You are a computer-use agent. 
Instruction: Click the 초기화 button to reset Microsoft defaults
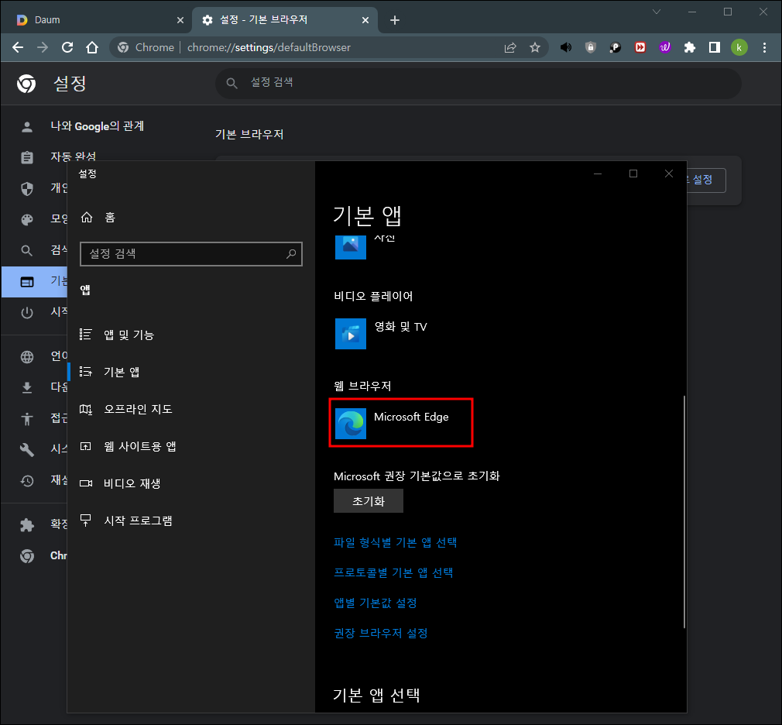(368, 500)
